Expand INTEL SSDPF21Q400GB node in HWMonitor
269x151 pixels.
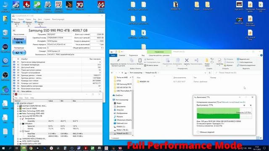coord(18,141)
